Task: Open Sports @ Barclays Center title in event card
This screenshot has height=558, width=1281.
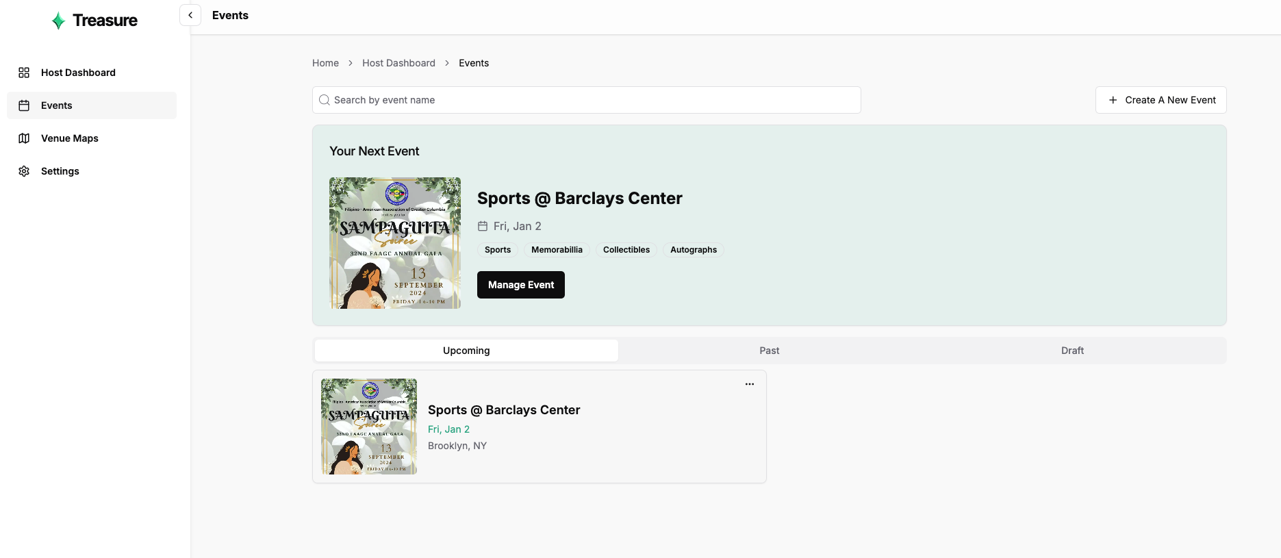Action: (504, 410)
